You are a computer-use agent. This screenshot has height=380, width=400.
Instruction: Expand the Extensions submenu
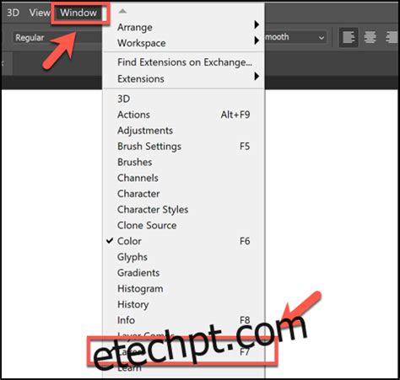184,78
